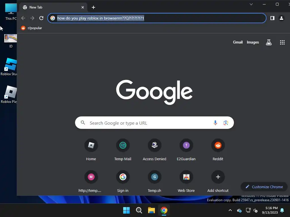Open the Sign in shortcut
Viewport: 290px width, 217px height.
123,181
